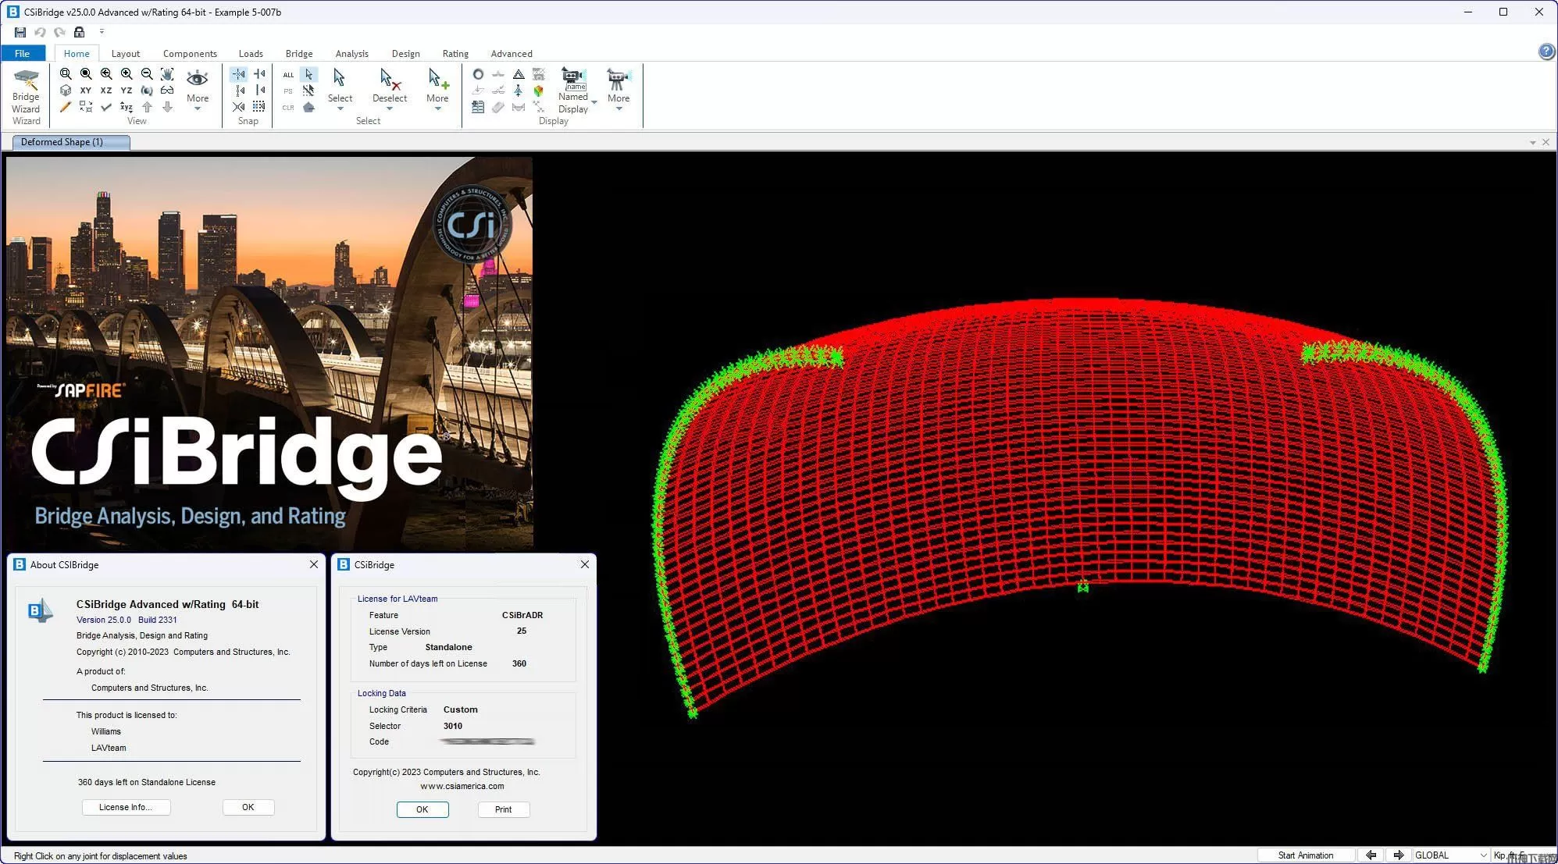This screenshot has height=864, width=1558.
Task: Click Print in CSiBridge license dialog
Action: pos(503,809)
